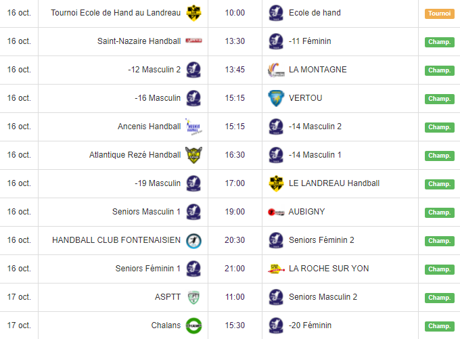Select the -19 Masculin team name

(x=158, y=183)
